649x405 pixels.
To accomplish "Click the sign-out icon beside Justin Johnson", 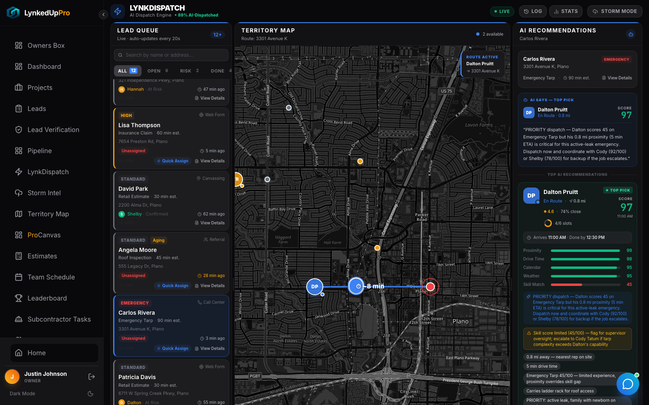I will pos(92,377).
